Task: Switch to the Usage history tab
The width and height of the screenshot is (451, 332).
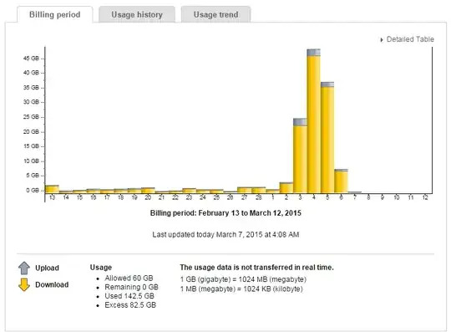Action: pyautogui.click(x=137, y=14)
